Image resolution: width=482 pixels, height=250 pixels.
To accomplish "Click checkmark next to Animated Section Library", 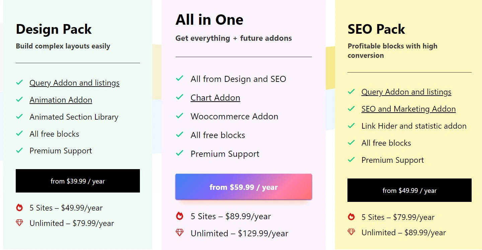I will (19, 116).
